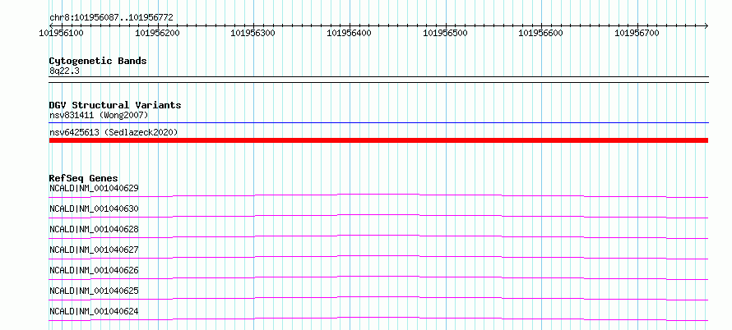Open transcript NCALD|NM_001040626
732x330 pixels.
click(x=94, y=270)
